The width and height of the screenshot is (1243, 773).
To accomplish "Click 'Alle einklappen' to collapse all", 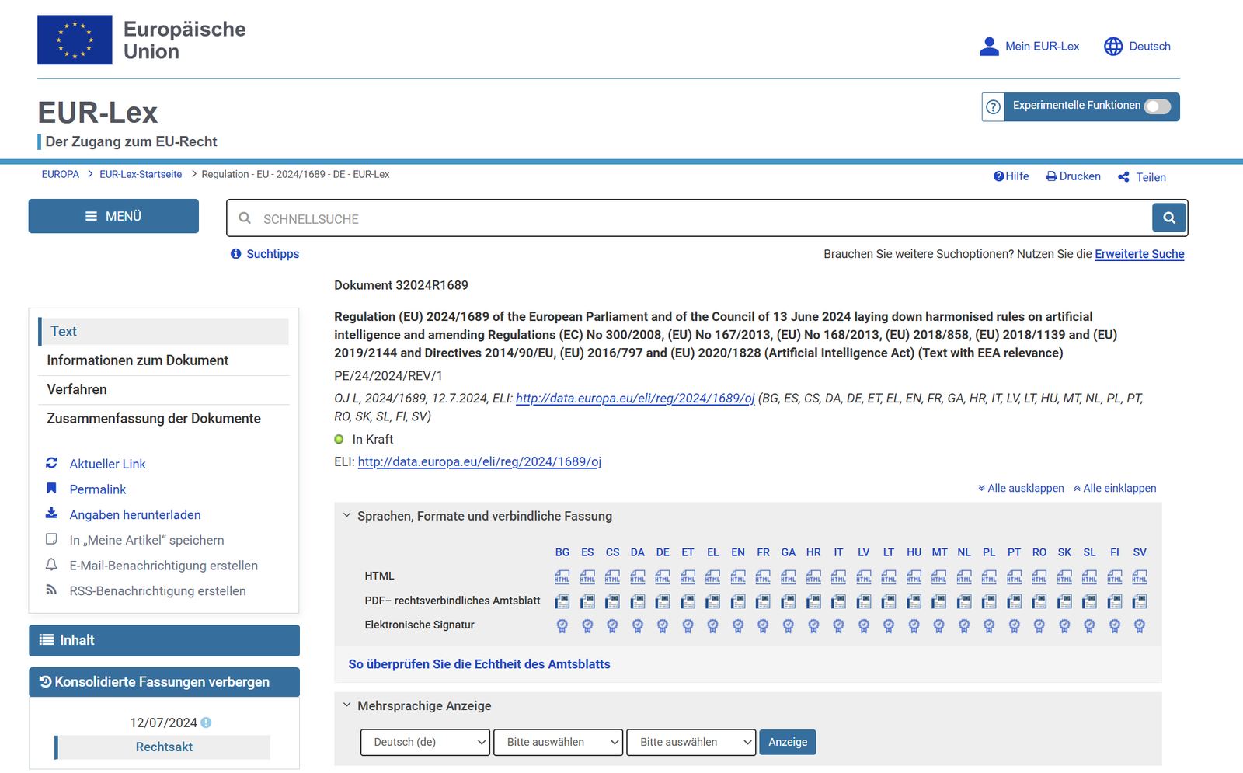I will click(x=1115, y=488).
